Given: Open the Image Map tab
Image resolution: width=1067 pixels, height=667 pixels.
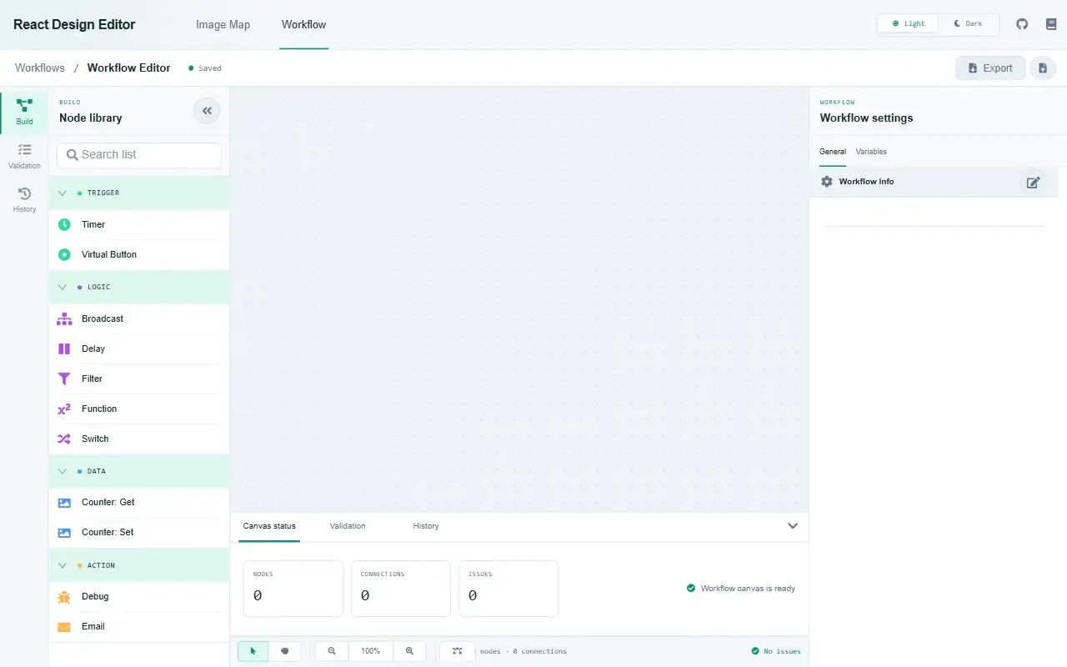Looking at the screenshot, I should click(223, 24).
